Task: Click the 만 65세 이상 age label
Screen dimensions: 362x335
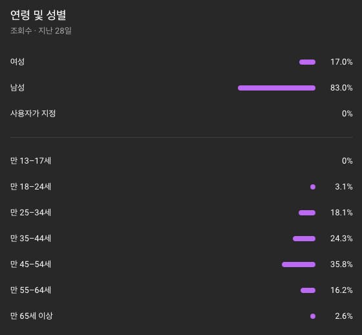Action: tap(32, 316)
